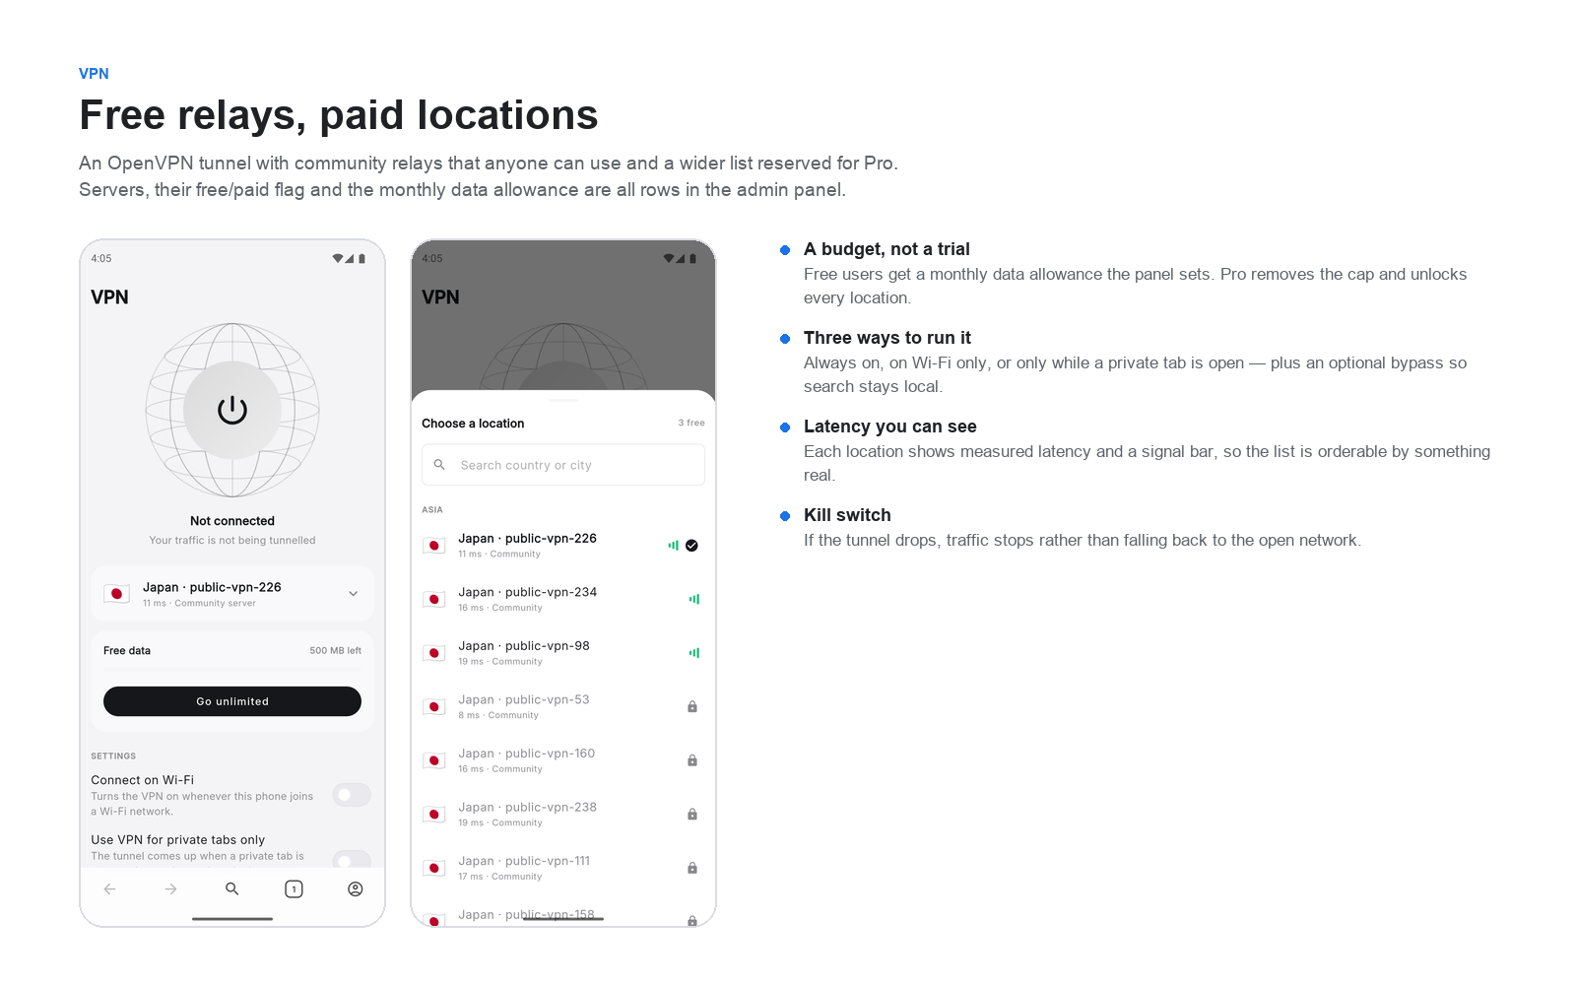Click signal bars for public-vpn-234 row
The image size is (1576, 985).
694,599
